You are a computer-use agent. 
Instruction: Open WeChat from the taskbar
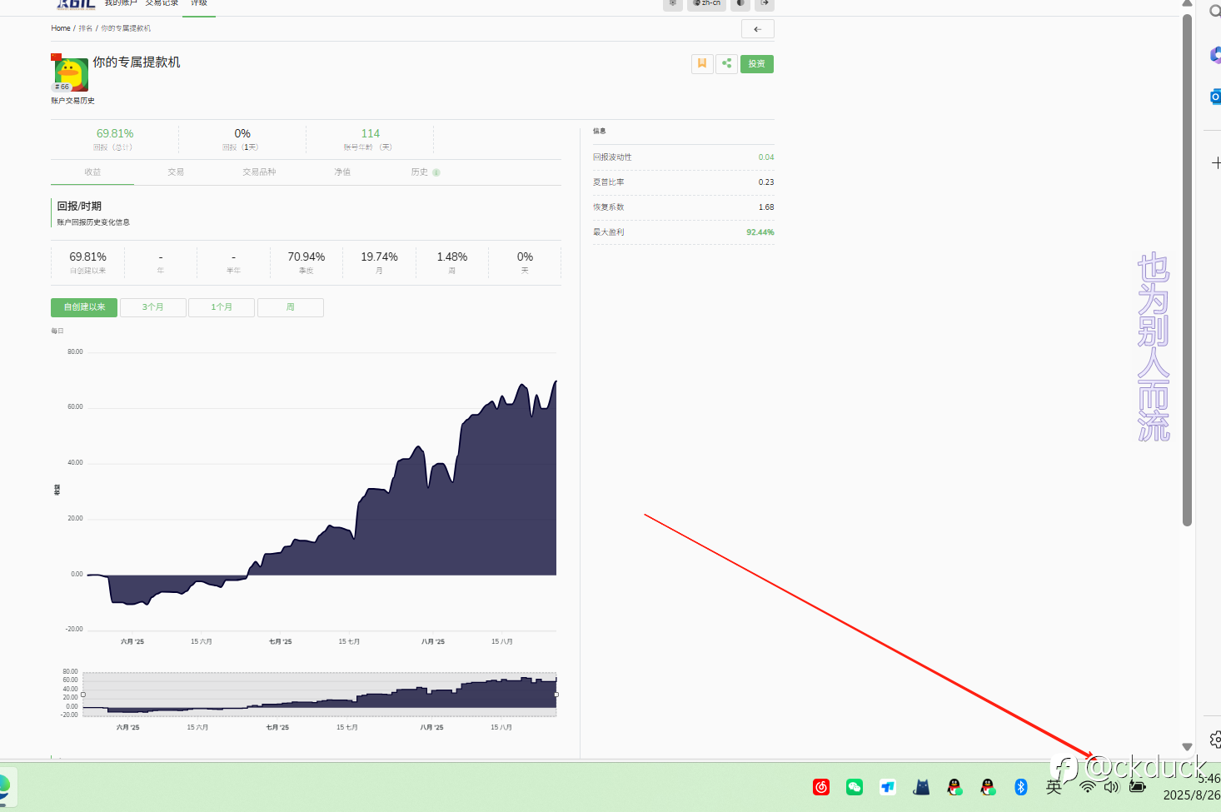coord(855,787)
